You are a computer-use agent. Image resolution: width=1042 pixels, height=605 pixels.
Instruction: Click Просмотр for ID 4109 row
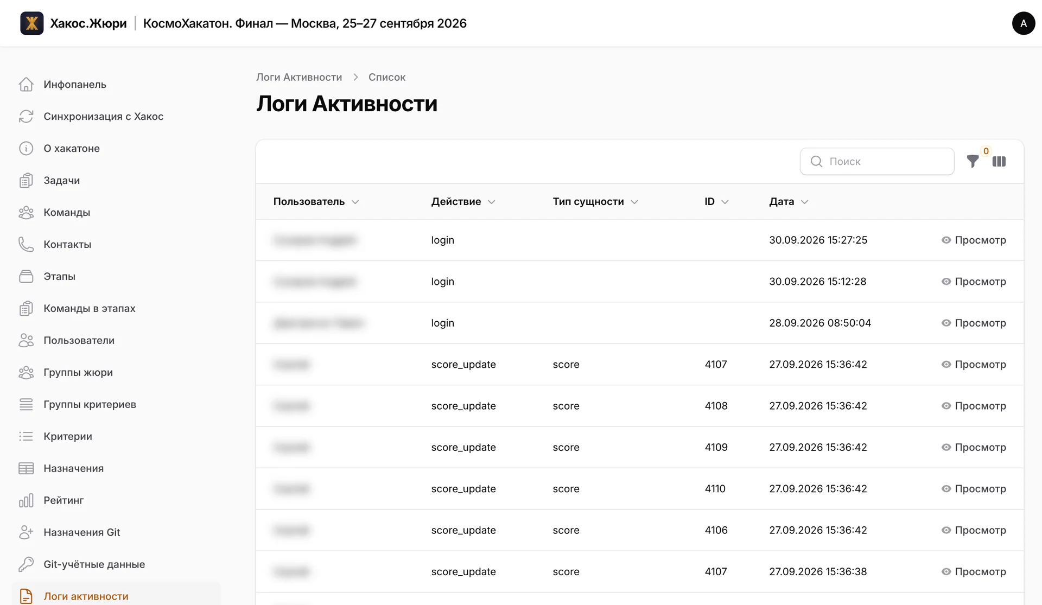tap(974, 447)
